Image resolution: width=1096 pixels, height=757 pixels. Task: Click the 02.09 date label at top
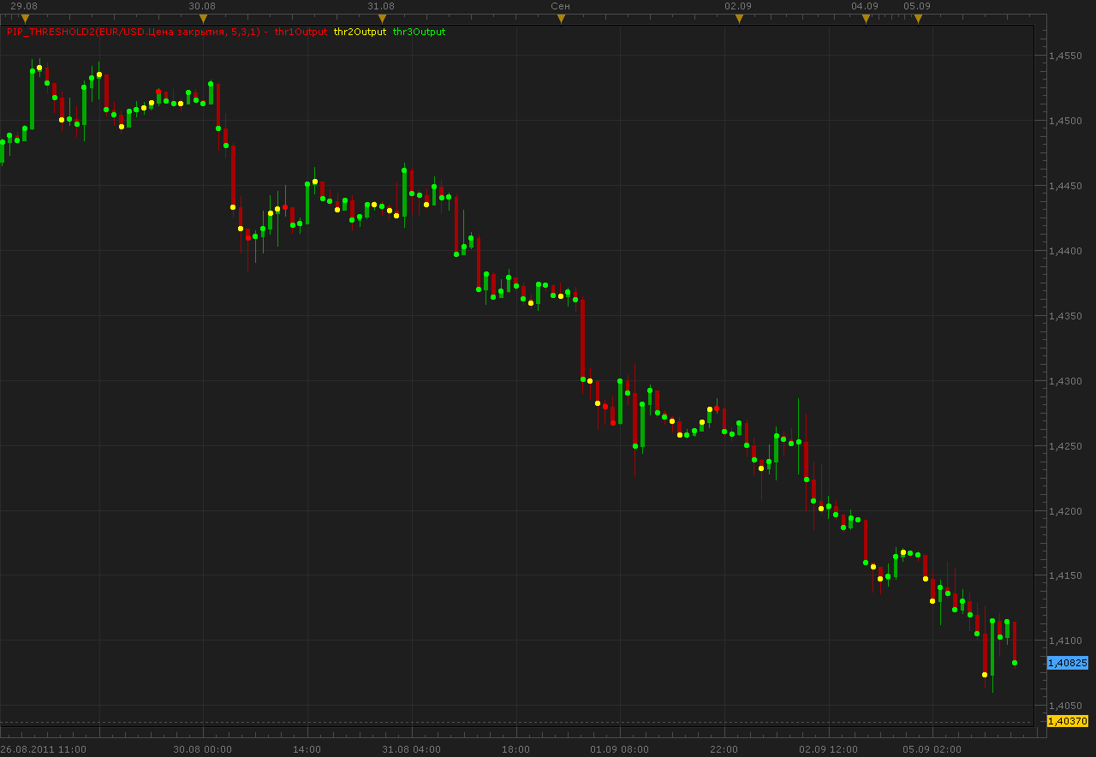click(x=738, y=6)
